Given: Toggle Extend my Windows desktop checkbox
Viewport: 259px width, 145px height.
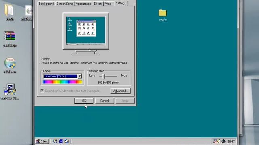Looking at the screenshot, I should (42, 91).
